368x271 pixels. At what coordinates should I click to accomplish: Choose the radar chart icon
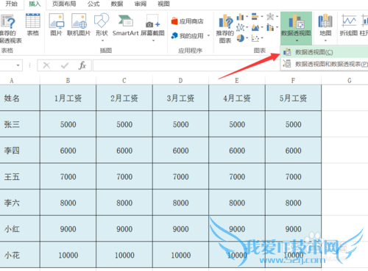coord(270,17)
